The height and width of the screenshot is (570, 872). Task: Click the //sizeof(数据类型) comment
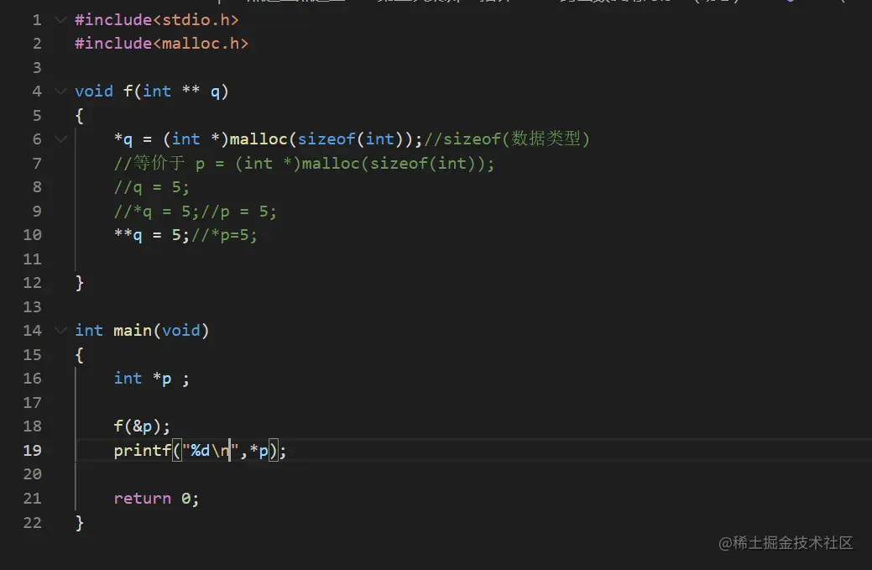(x=507, y=139)
